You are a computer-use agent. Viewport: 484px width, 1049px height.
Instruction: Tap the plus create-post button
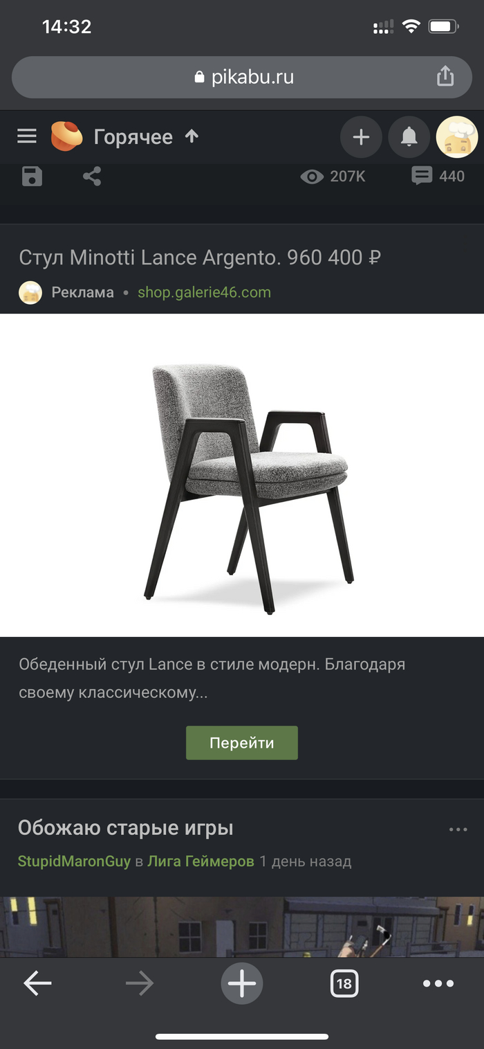coord(361,137)
